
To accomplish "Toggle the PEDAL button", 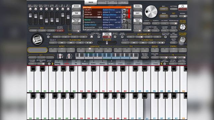I will click(x=183, y=16).
